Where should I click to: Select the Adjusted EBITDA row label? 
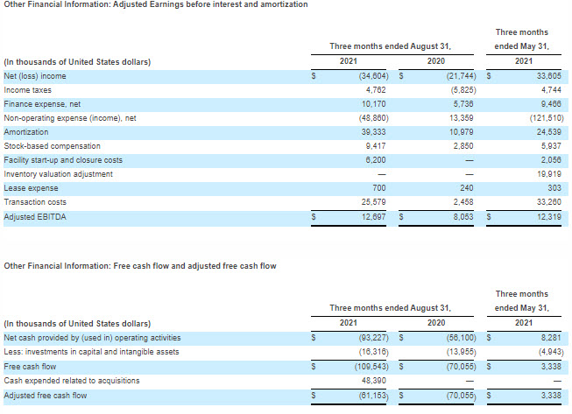tap(34, 216)
